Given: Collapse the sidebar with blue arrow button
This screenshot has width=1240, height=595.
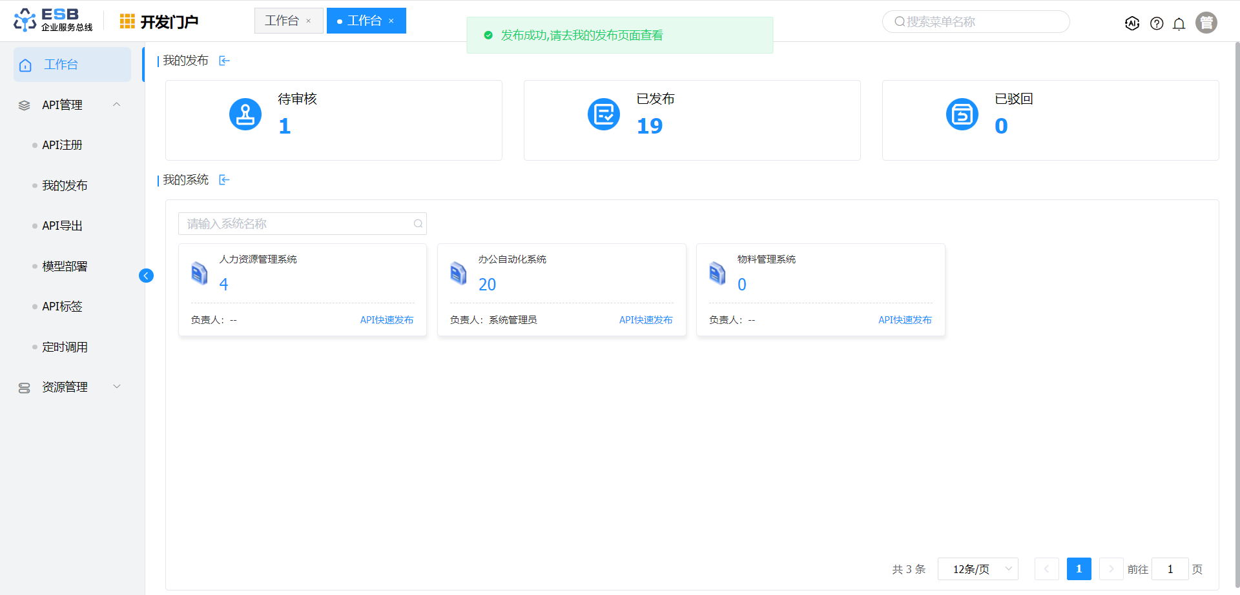Looking at the screenshot, I should click(x=146, y=276).
